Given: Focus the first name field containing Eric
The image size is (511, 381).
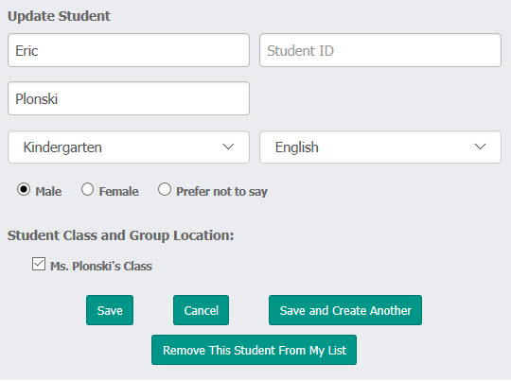Looking at the screenshot, I should (129, 50).
